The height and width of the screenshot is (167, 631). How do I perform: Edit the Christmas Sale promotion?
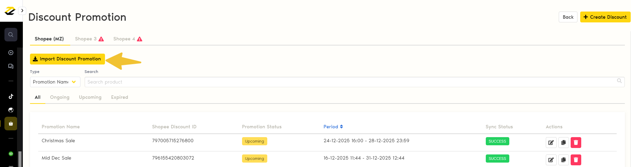pyautogui.click(x=551, y=143)
